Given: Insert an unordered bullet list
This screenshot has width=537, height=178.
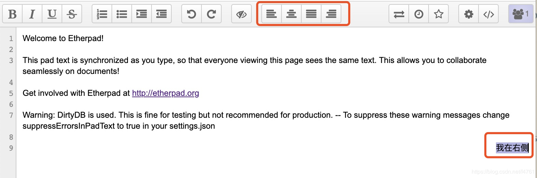Looking at the screenshot, I should click(x=122, y=14).
